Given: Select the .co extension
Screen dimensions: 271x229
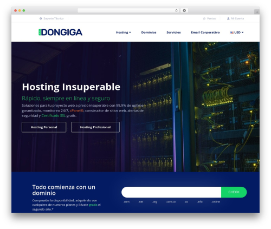Looking at the screenshot, I should (186, 202).
